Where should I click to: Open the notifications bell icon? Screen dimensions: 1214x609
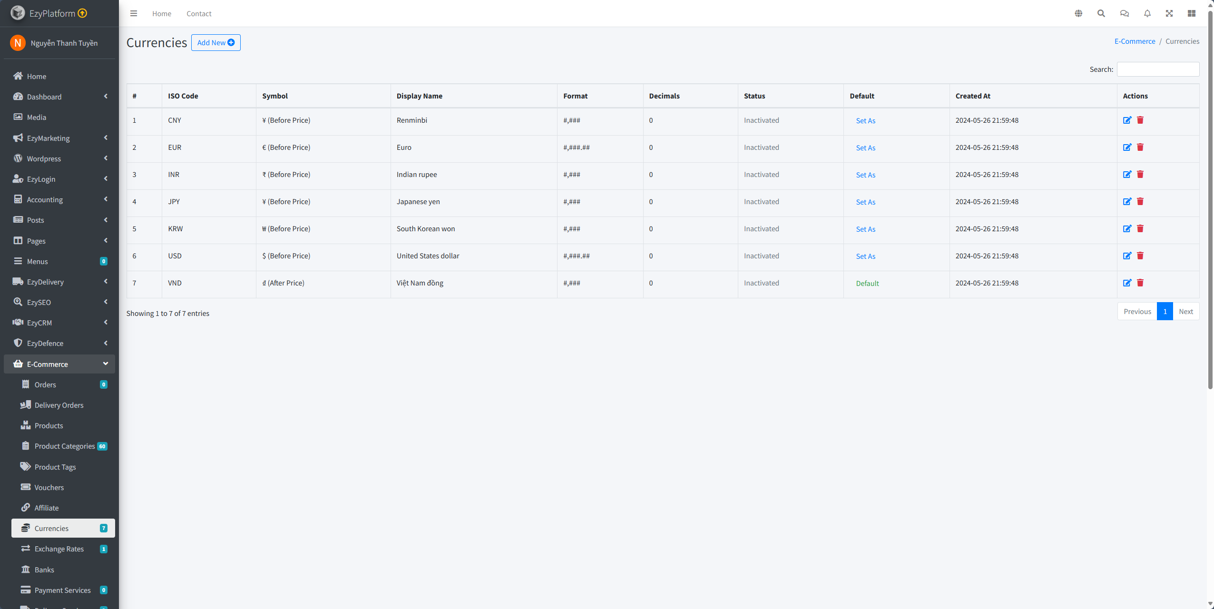click(x=1147, y=13)
